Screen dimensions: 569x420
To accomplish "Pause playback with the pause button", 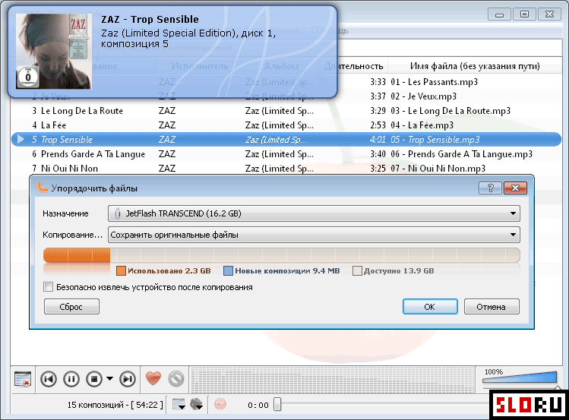I will pyautogui.click(x=71, y=379).
